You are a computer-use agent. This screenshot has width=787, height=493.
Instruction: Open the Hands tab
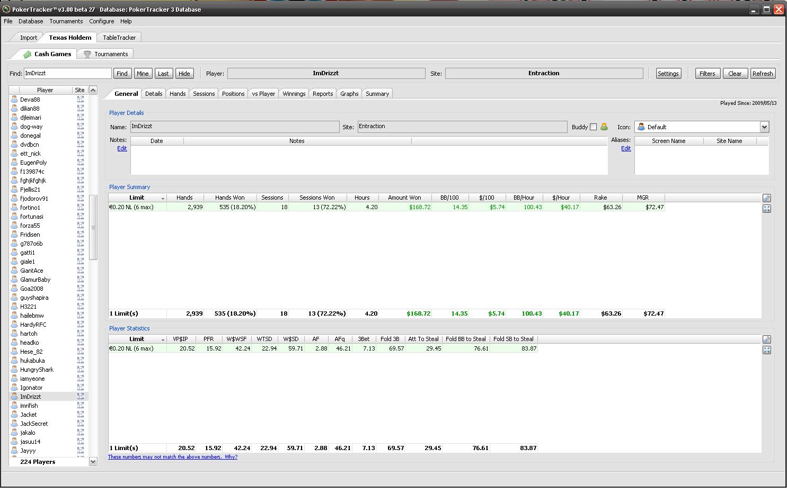178,94
